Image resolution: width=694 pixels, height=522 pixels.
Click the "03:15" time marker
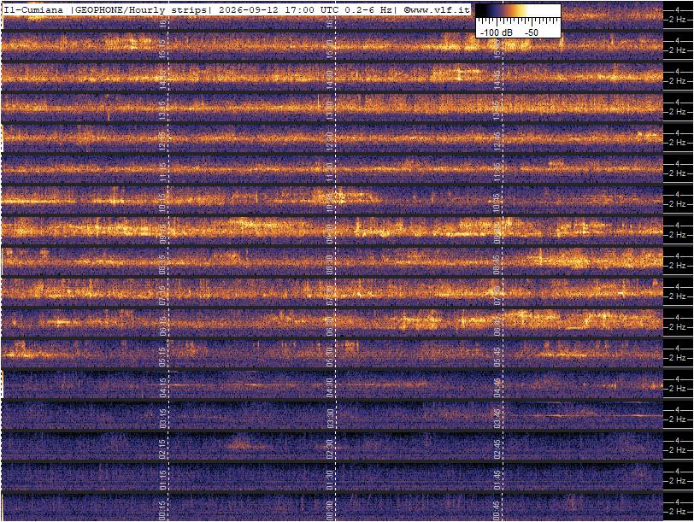163,419
